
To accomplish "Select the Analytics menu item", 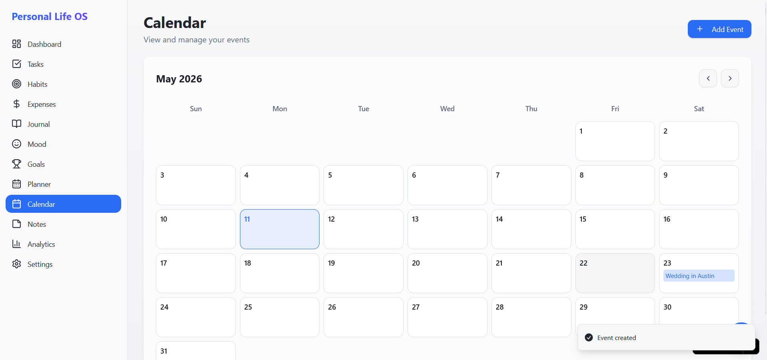I will click(63, 244).
